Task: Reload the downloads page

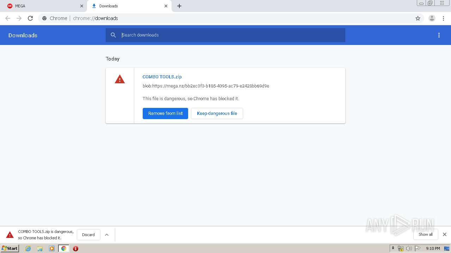Action: tap(30, 18)
